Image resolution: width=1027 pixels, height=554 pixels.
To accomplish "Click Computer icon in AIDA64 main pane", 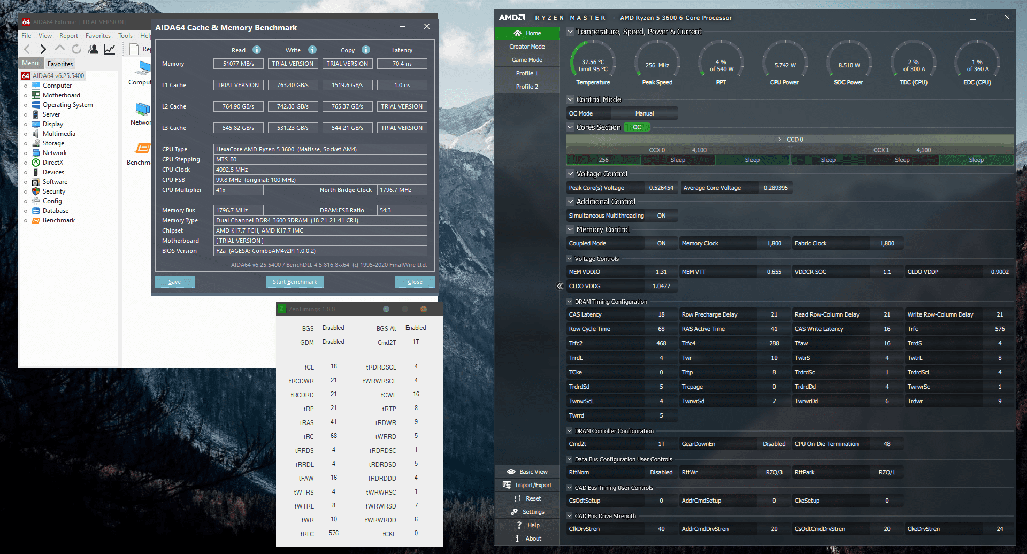I will click(142, 68).
